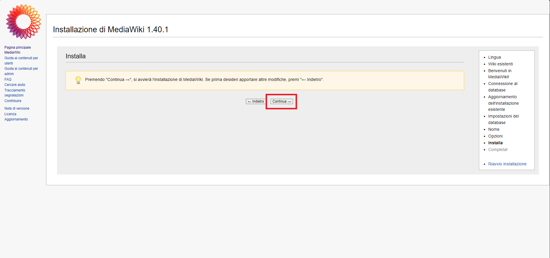Open the Contribuire sidebar link
This screenshot has height=258, width=550.
(x=13, y=101)
